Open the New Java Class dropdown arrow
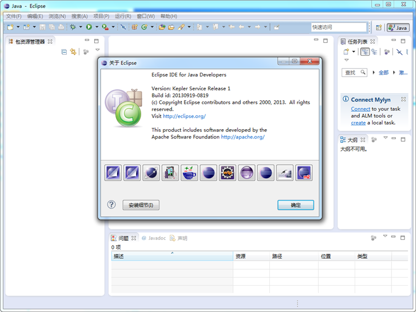 152,27
